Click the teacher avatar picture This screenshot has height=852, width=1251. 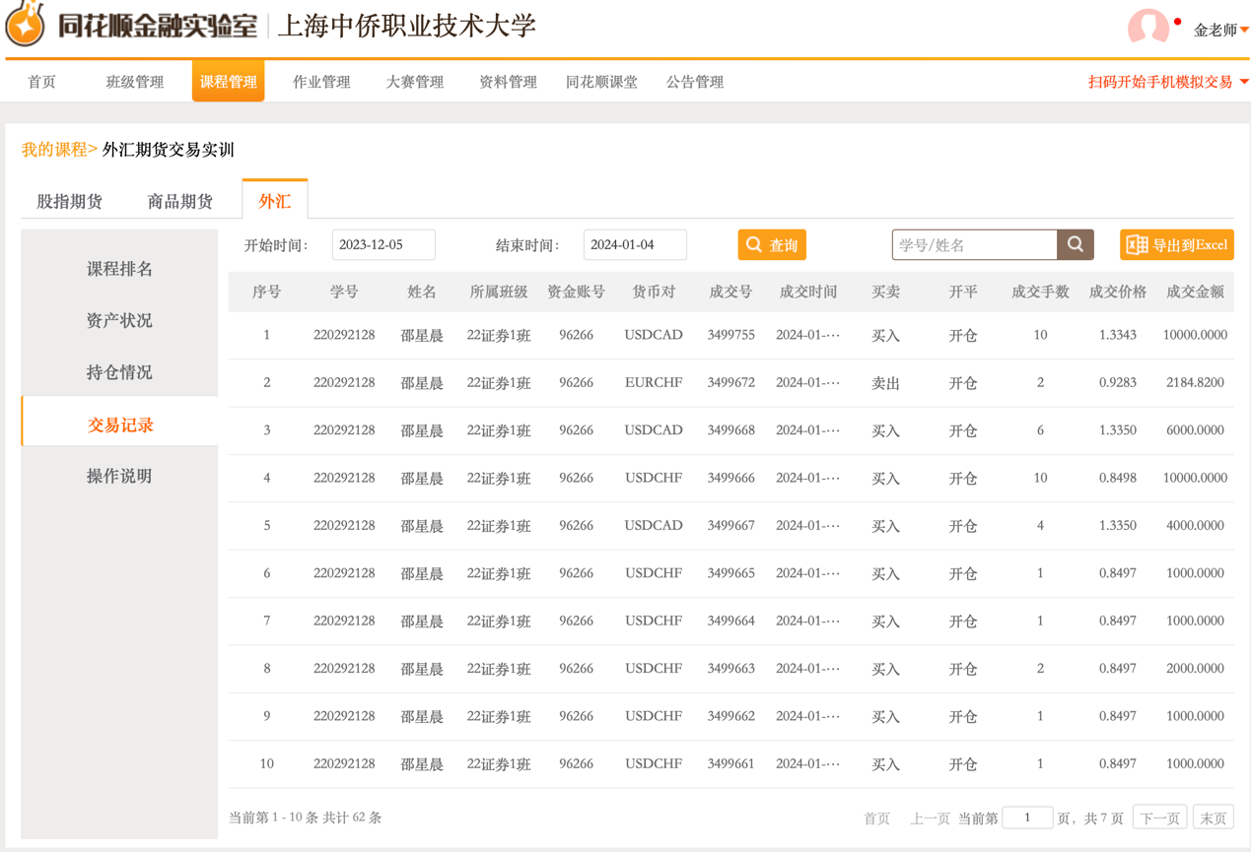pyautogui.click(x=1147, y=27)
